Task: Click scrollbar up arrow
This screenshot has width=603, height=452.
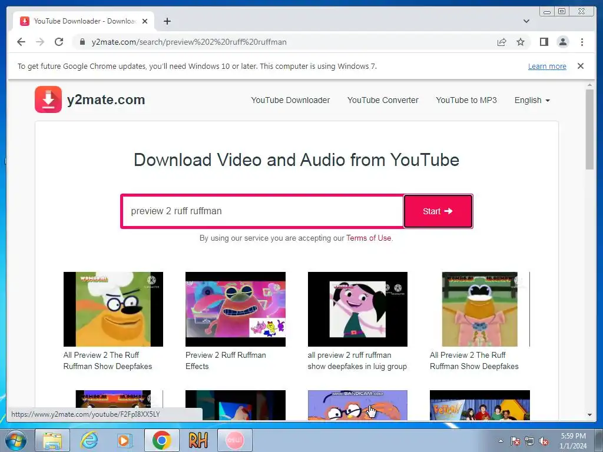Action: tap(589, 85)
